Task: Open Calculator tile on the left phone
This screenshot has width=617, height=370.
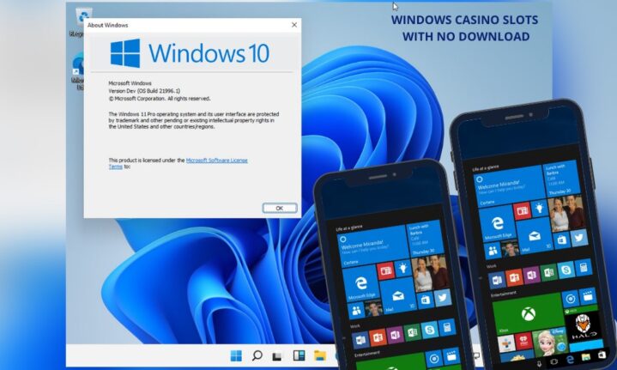Action: click(x=447, y=327)
